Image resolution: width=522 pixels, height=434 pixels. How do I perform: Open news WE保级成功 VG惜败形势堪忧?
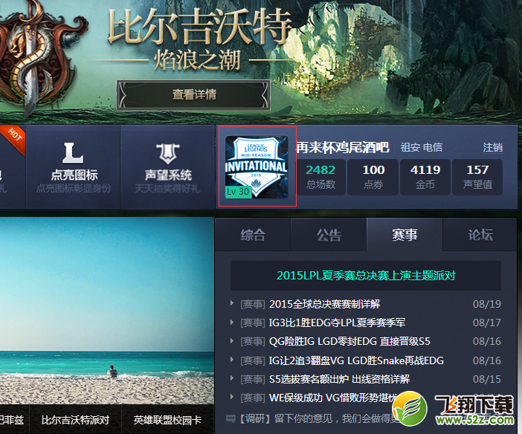pos(333,398)
